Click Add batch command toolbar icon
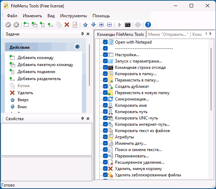Viewport: 216px width, 189px height. [x=34, y=25]
